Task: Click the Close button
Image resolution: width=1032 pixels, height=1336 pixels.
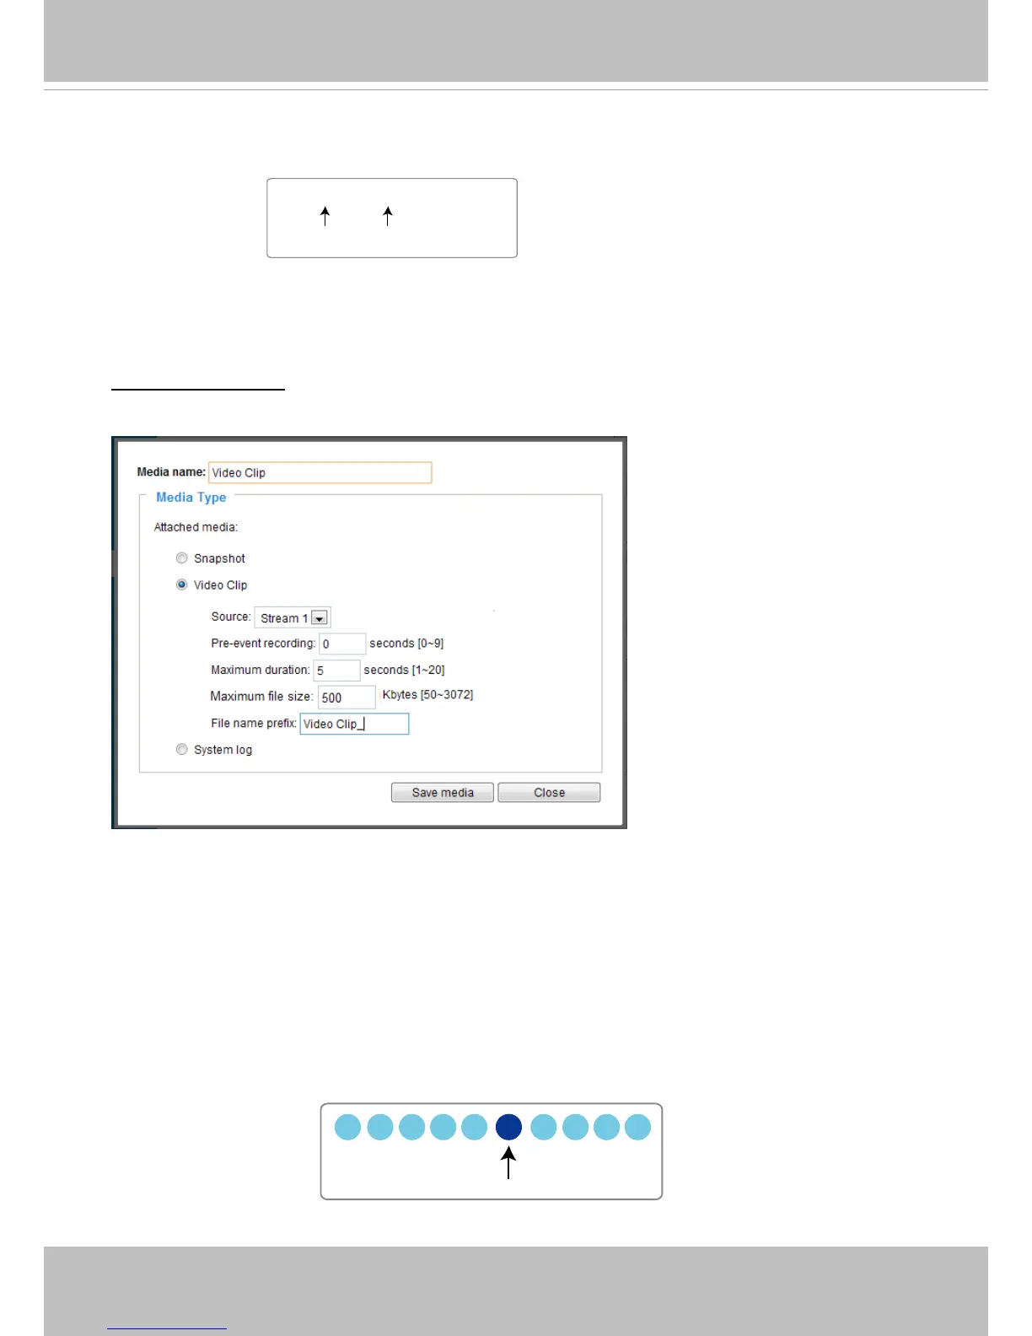Action: point(549,793)
